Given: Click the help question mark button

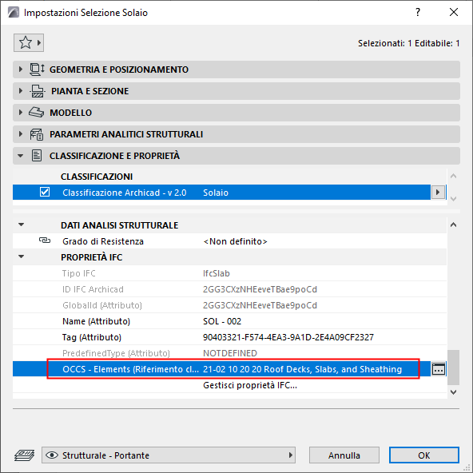Looking at the screenshot, I should (418, 12).
